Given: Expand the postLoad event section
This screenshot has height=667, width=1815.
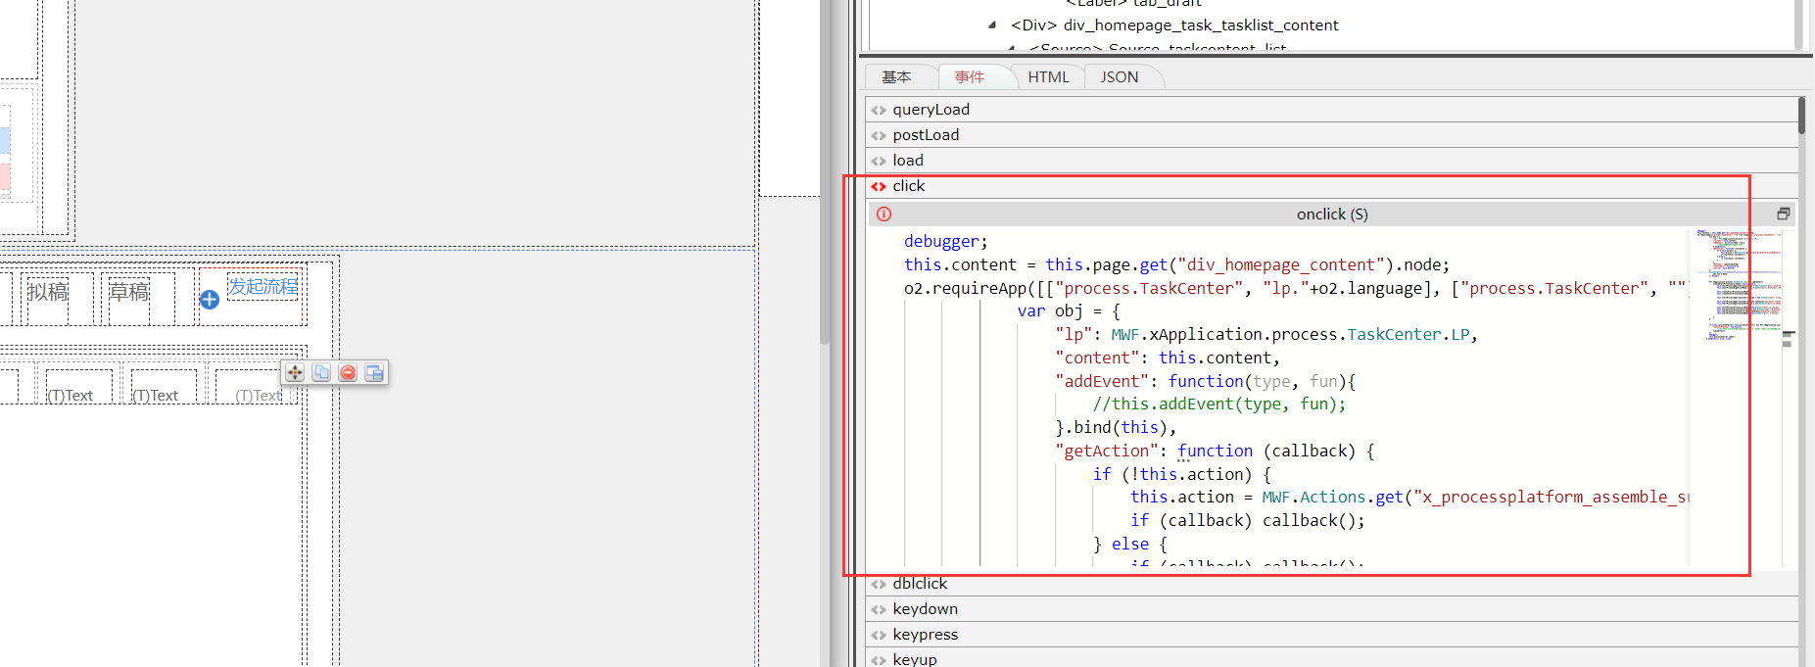Looking at the screenshot, I should tap(926, 135).
